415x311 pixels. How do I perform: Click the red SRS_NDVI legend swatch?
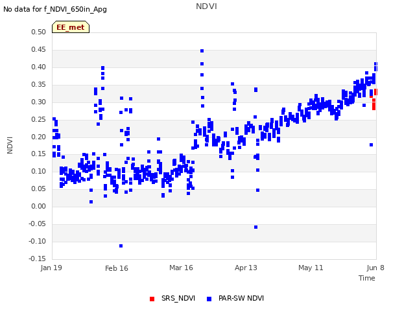[x=152, y=299]
